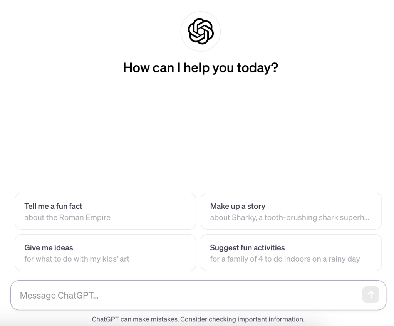Click the "about the Roman Empire" subtitle
The image size is (394, 326).
(67, 217)
